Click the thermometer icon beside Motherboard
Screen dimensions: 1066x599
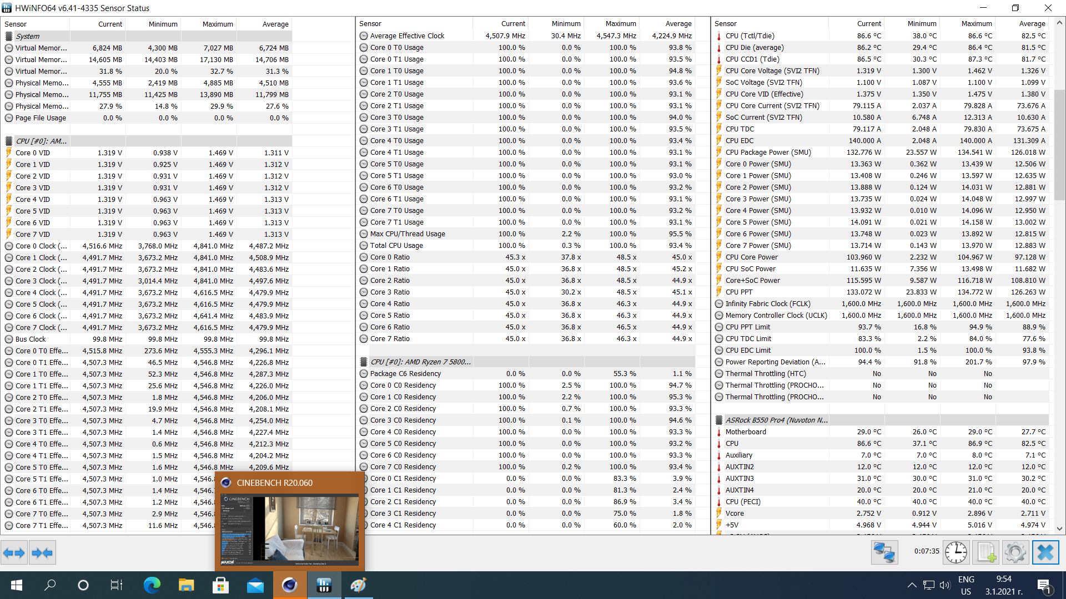[719, 432]
